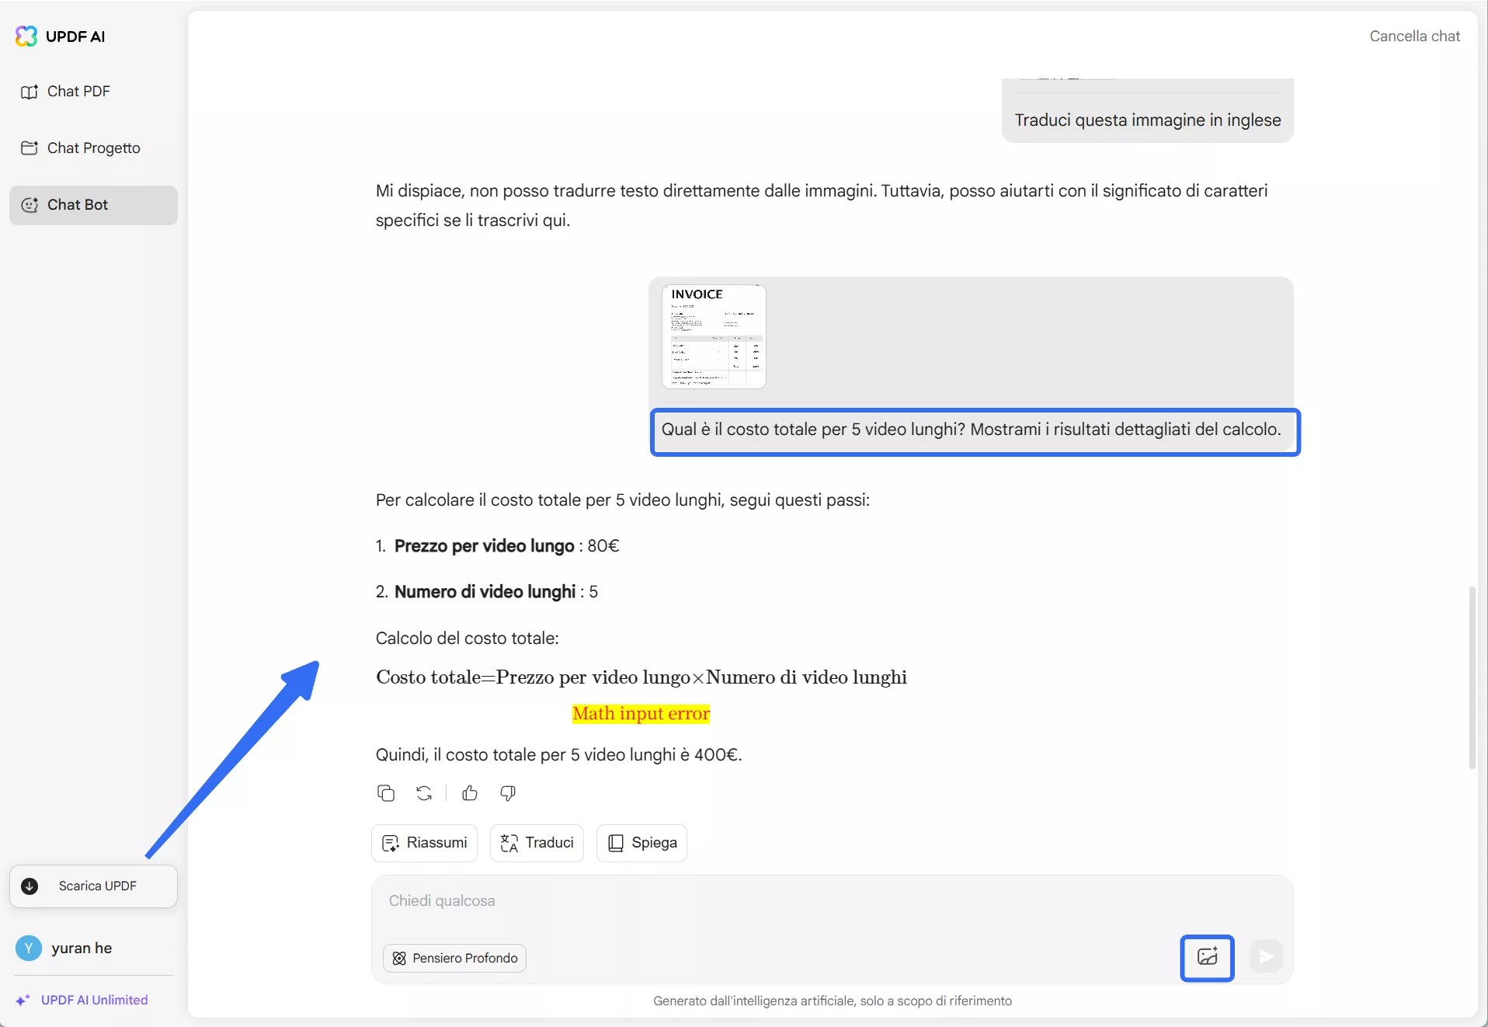The width and height of the screenshot is (1488, 1027).
Task: Click the thumbs down icon
Action: point(508,793)
